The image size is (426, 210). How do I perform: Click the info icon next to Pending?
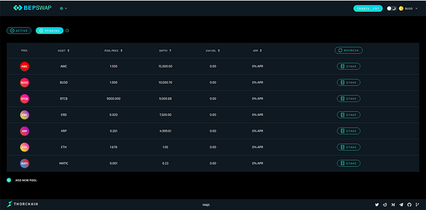[x=67, y=31]
